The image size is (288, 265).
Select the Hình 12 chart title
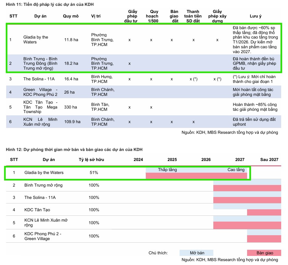(x=74, y=149)
